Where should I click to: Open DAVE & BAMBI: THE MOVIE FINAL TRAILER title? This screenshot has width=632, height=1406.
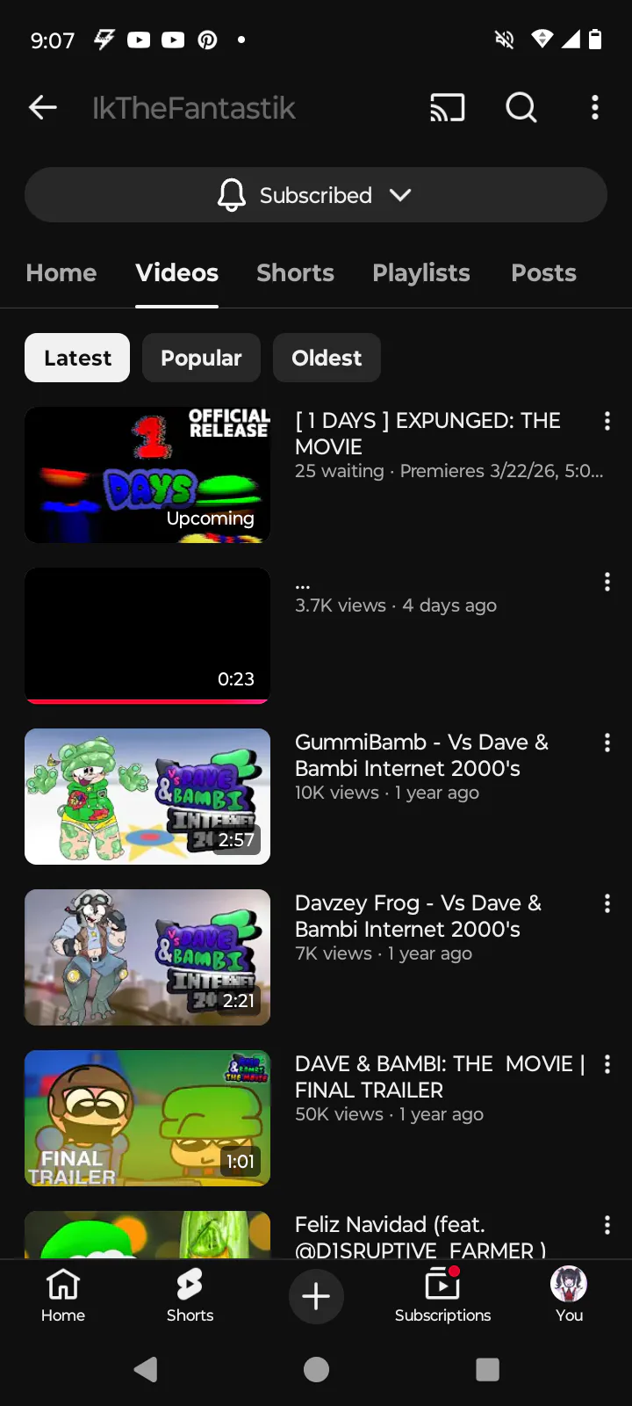coord(439,1076)
